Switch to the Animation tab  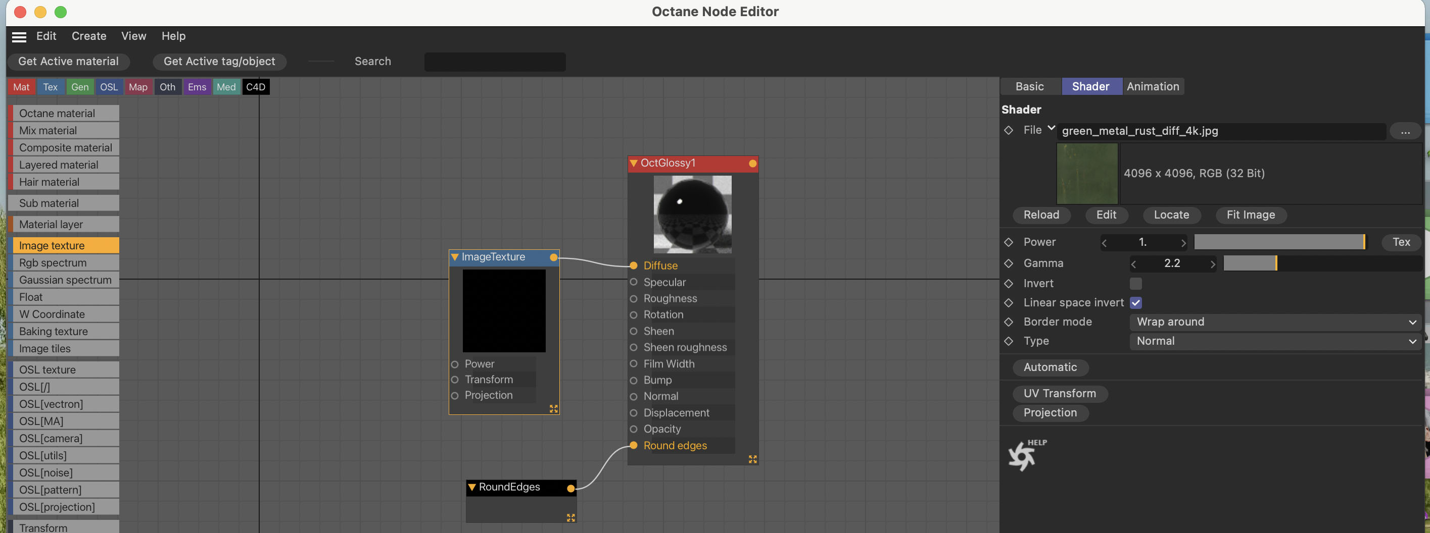(1153, 86)
